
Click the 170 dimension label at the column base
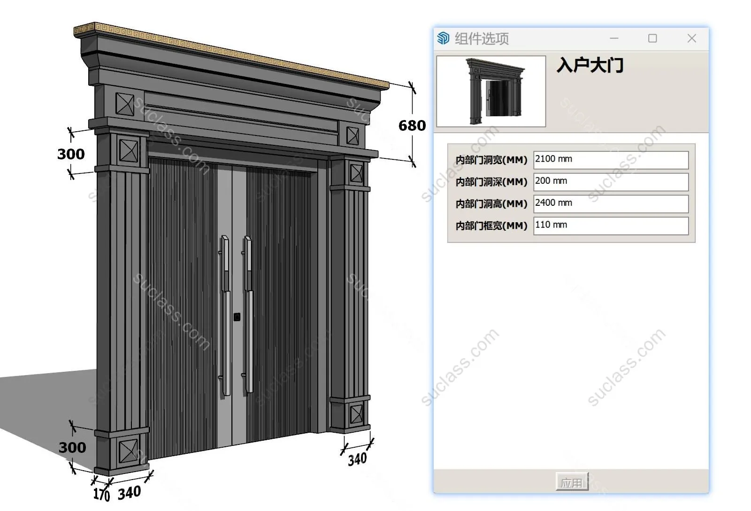tap(101, 494)
